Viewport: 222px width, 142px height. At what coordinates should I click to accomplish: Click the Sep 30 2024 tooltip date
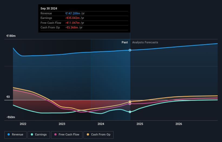coord(49,8)
